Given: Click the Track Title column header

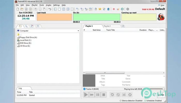Looking at the screenshot, I should (110, 30).
